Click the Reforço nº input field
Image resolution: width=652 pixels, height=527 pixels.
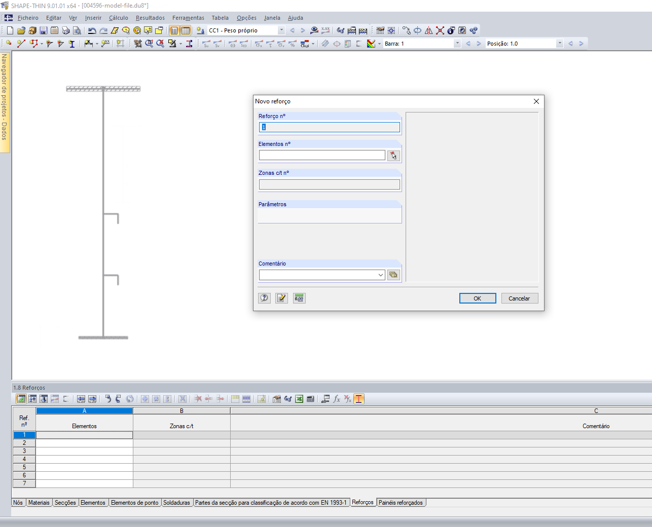tap(330, 127)
